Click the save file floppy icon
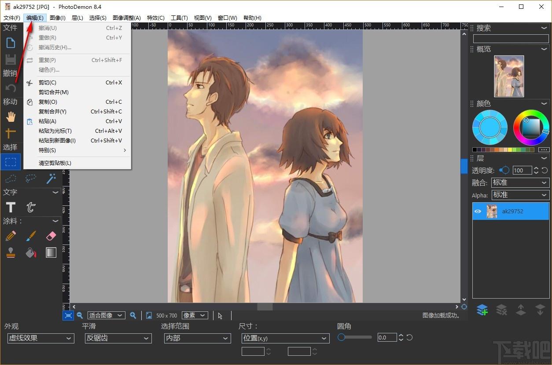The image size is (552, 365). tap(11, 59)
